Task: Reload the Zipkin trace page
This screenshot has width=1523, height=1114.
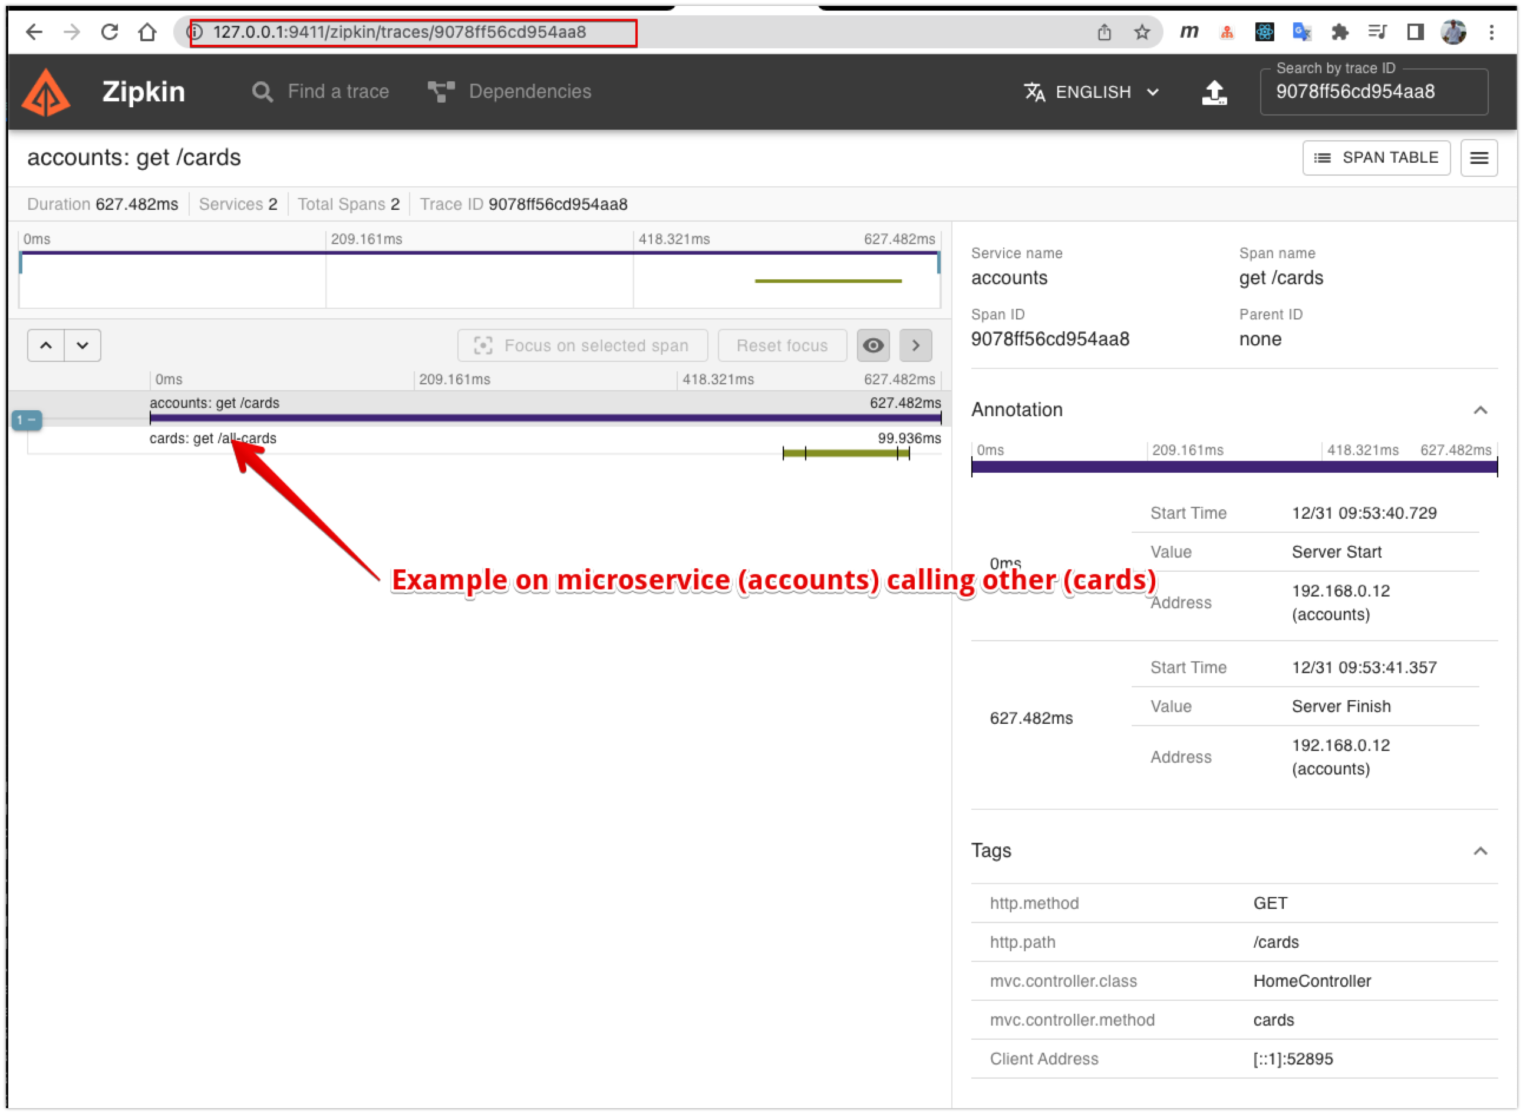Action: [109, 32]
